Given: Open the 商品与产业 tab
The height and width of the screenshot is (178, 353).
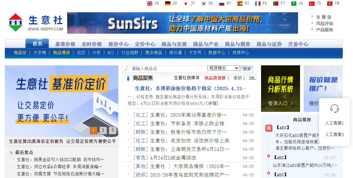Looking at the screenshot, I should point(206,44).
